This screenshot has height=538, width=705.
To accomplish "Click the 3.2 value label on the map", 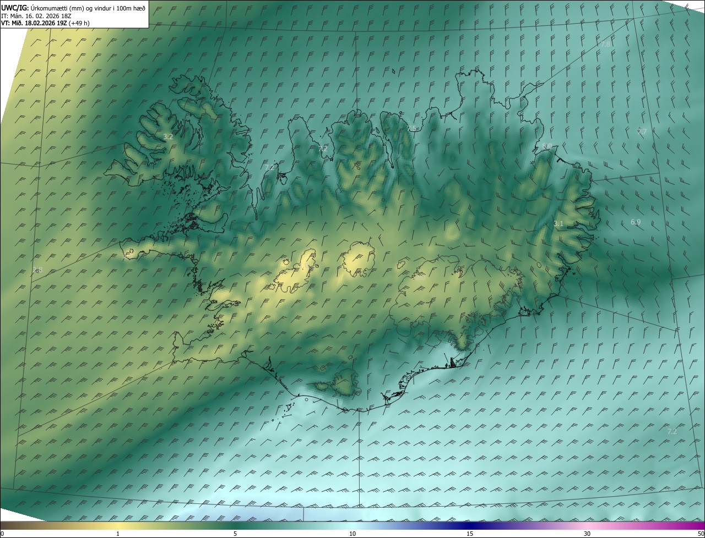I will click(x=169, y=136).
